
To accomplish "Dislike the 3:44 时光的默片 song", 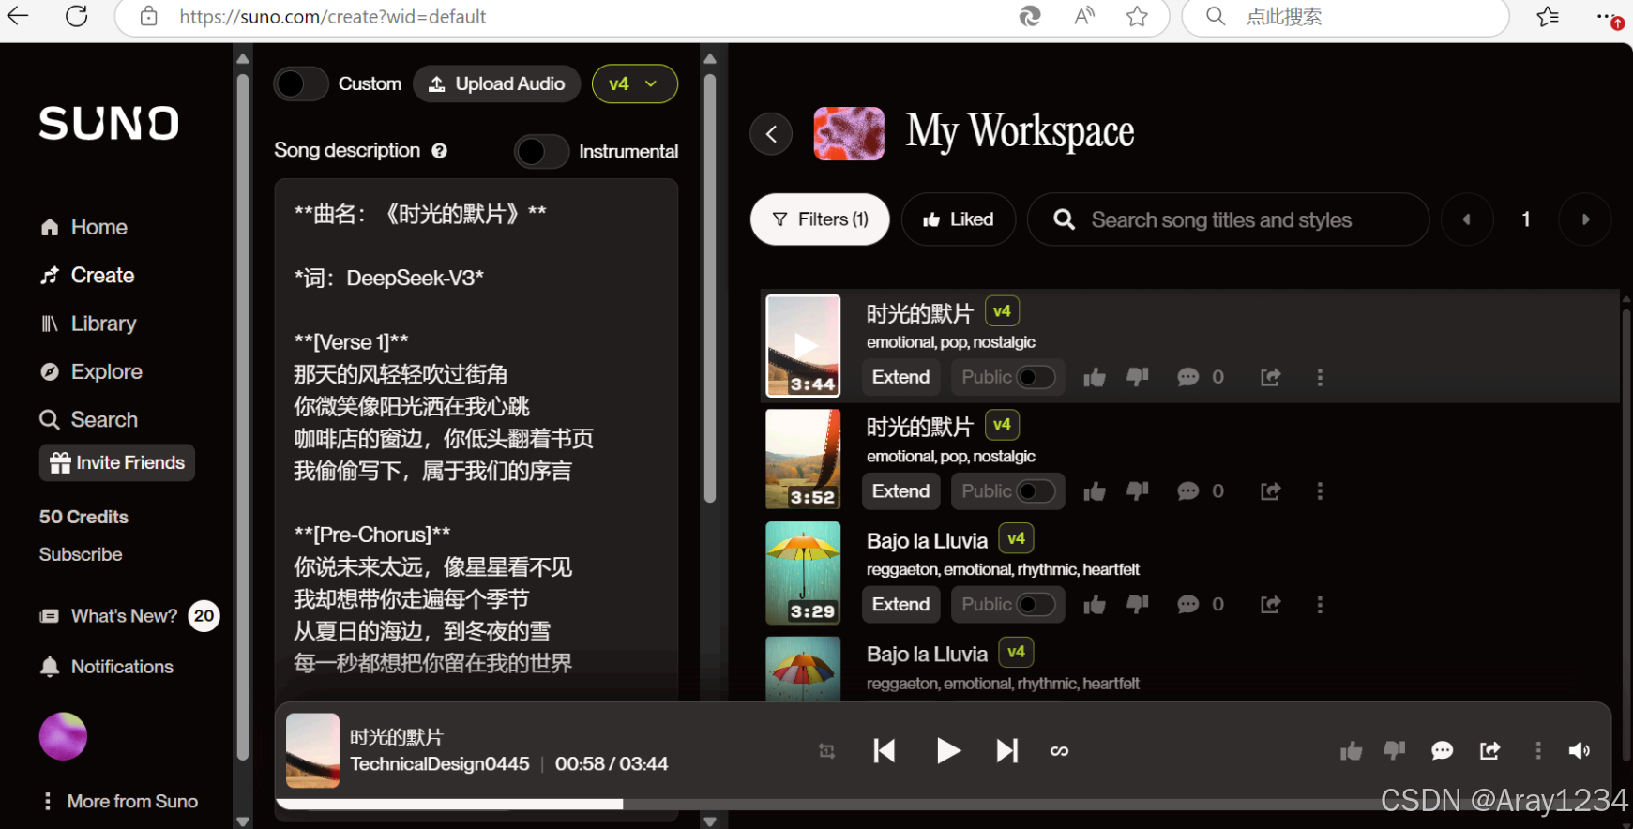I will pyautogui.click(x=1138, y=377).
